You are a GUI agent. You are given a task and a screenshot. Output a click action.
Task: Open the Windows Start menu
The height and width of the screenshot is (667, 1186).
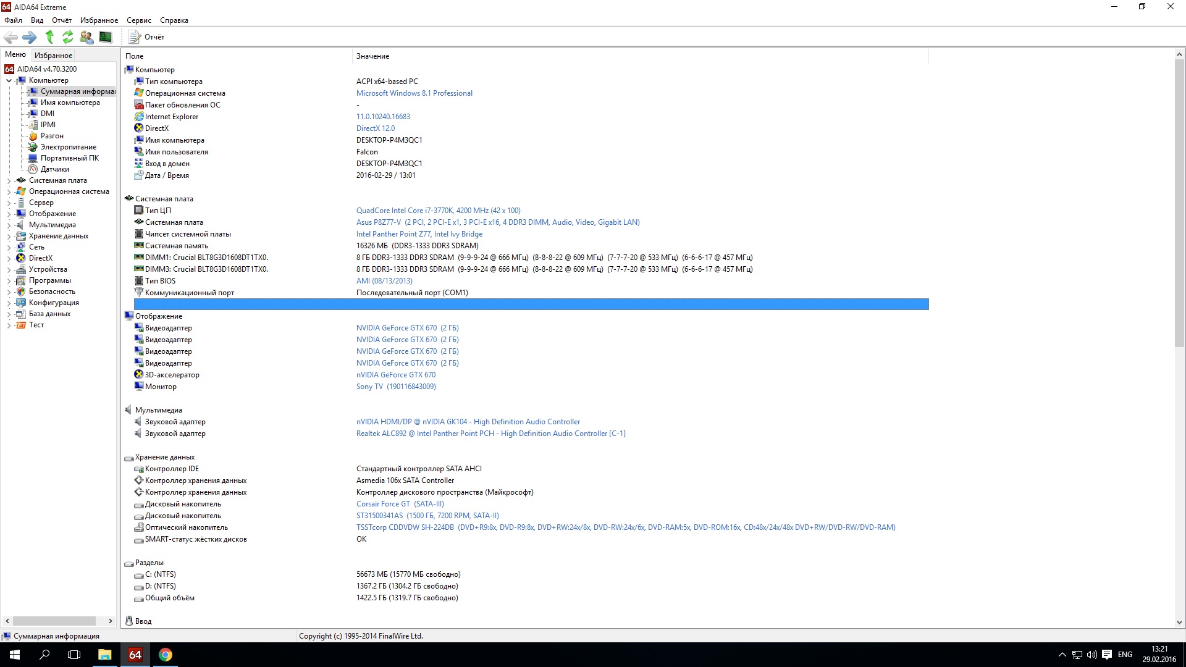15,655
